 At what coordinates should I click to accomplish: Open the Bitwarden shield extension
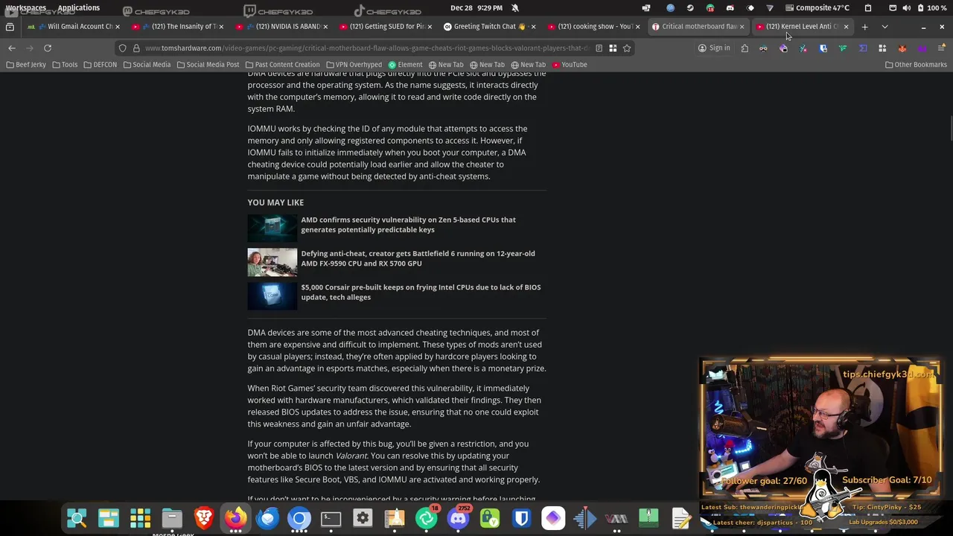tap(823, 48)
